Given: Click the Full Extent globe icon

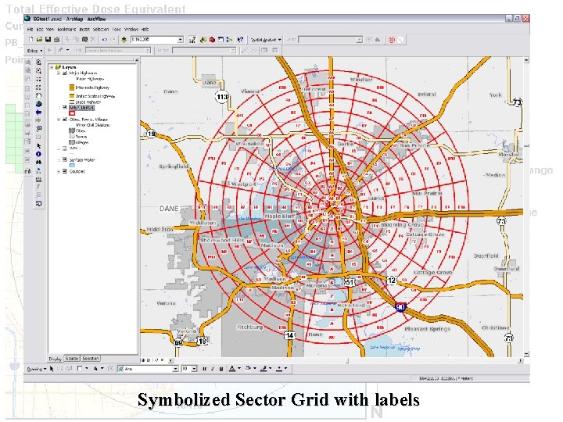Looking at the screenshot, I should click(x=38, y=104).
